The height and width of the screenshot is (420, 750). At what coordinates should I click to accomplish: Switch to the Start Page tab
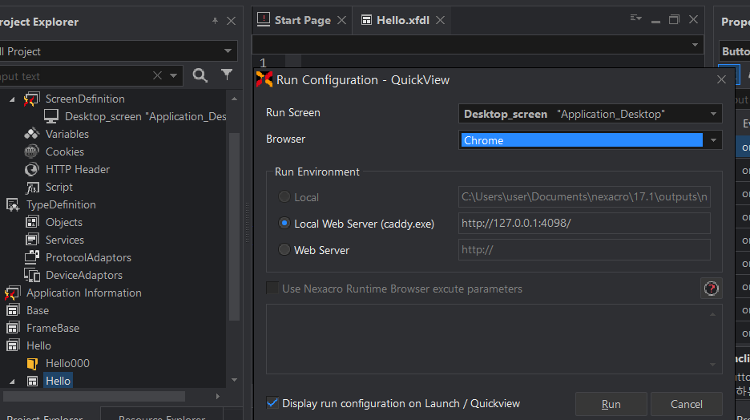pyautogui.click(x=302, y=20)
